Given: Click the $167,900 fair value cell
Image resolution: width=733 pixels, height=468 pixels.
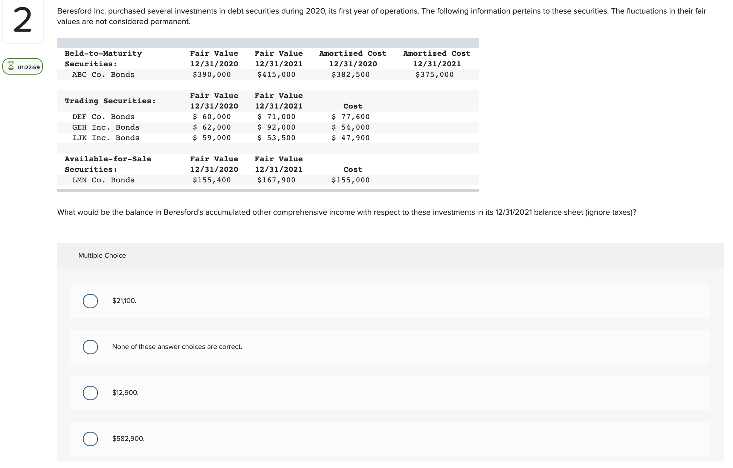Looking at the screenshot, I should click(x=276, y=180).
